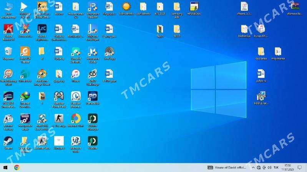This screenshot has width=307, height=172.
Task: Select the Новая папка (2) folder
Action: click(x=76, y=10)
